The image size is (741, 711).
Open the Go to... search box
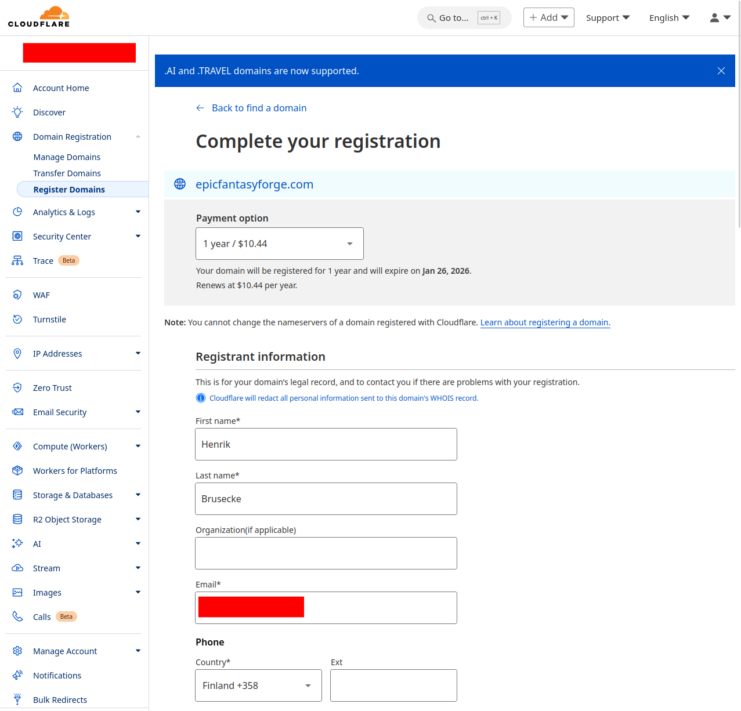pos(464,18)
